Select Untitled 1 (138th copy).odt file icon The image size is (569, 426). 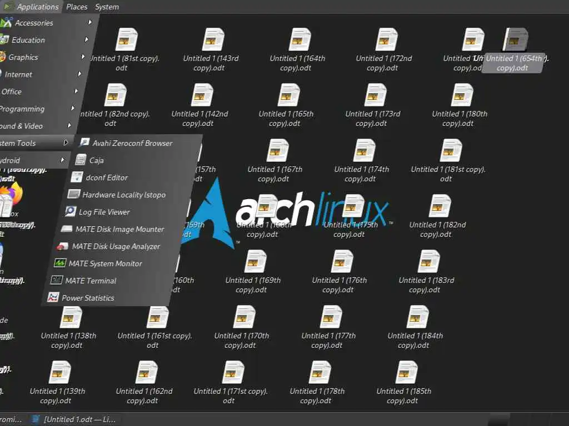tap(71, 317)
